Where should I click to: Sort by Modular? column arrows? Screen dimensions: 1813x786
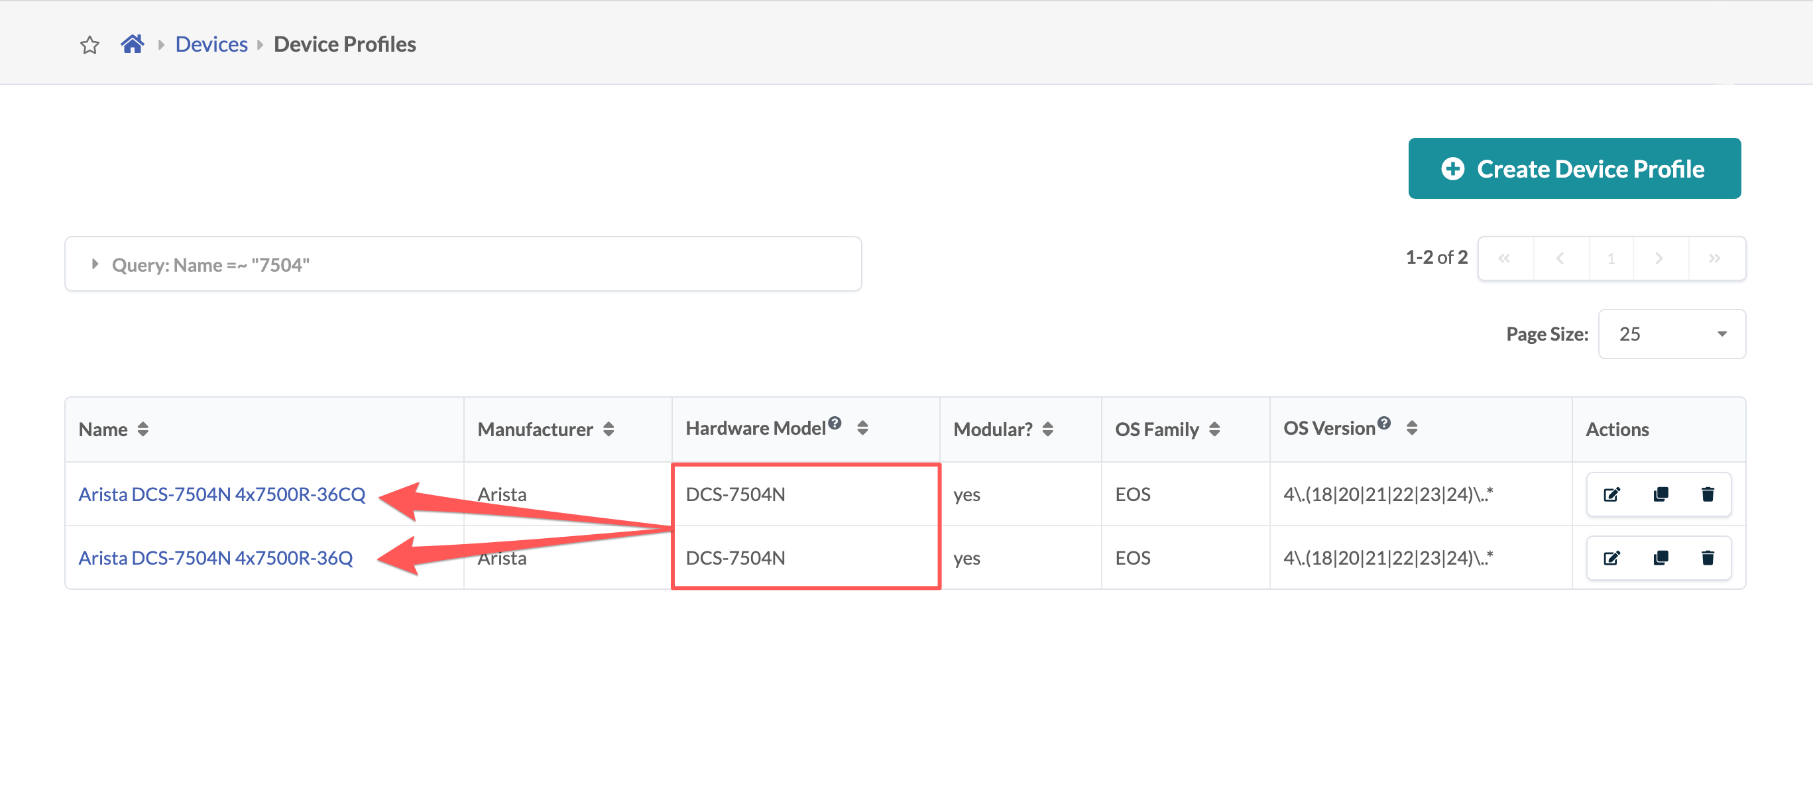tap(1047, 429)
